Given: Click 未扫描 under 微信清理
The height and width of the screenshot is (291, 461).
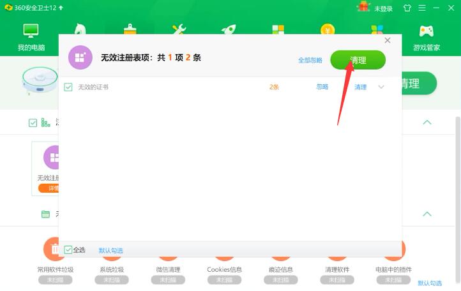Looking at the screenshot, I should coord(168,280).
